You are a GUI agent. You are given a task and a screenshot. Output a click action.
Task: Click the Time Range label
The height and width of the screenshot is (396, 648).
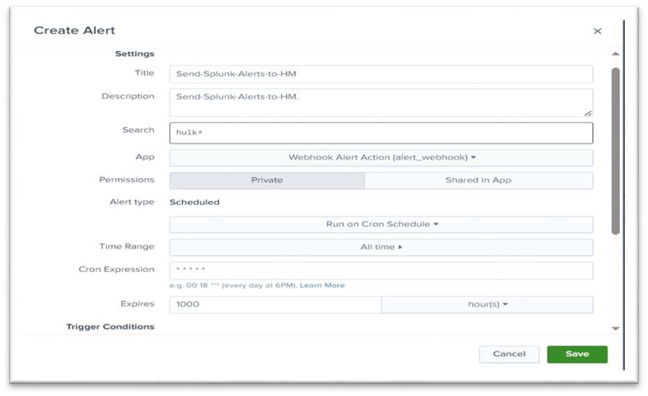point(126,246)
